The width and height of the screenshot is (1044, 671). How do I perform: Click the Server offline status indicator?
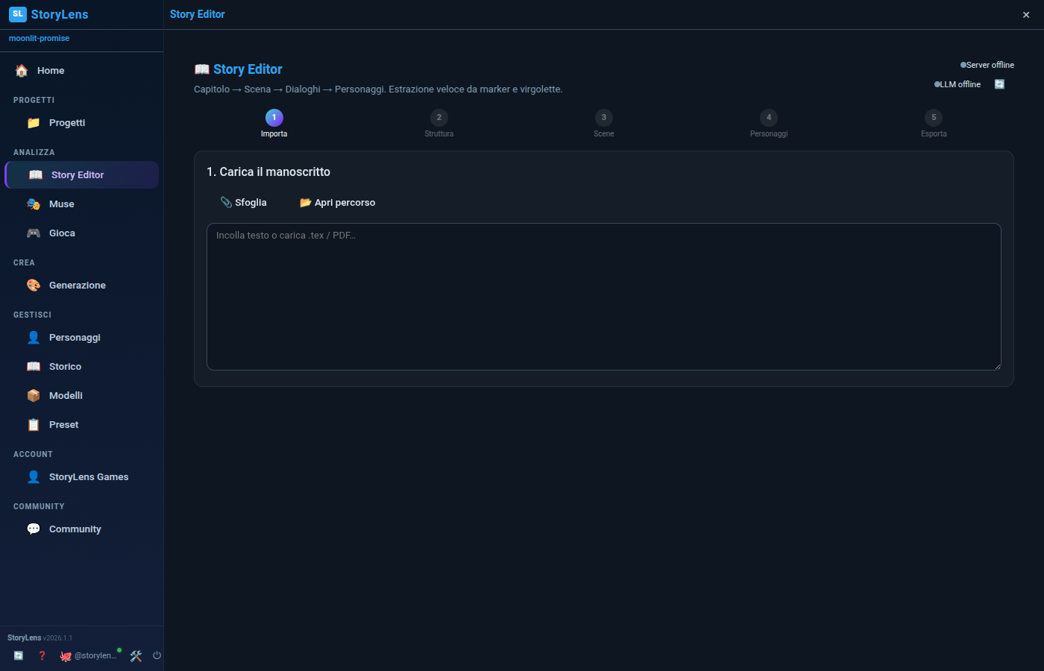987,65
